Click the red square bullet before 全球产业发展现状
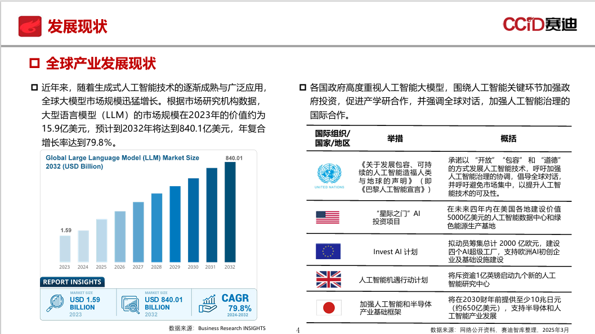The height and width of the screenshot is (334, 595). pos(34,64)
